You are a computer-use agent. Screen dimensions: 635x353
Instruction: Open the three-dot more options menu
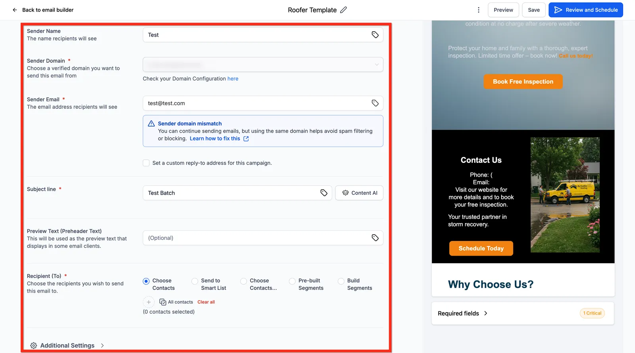[x=479, y=10]
